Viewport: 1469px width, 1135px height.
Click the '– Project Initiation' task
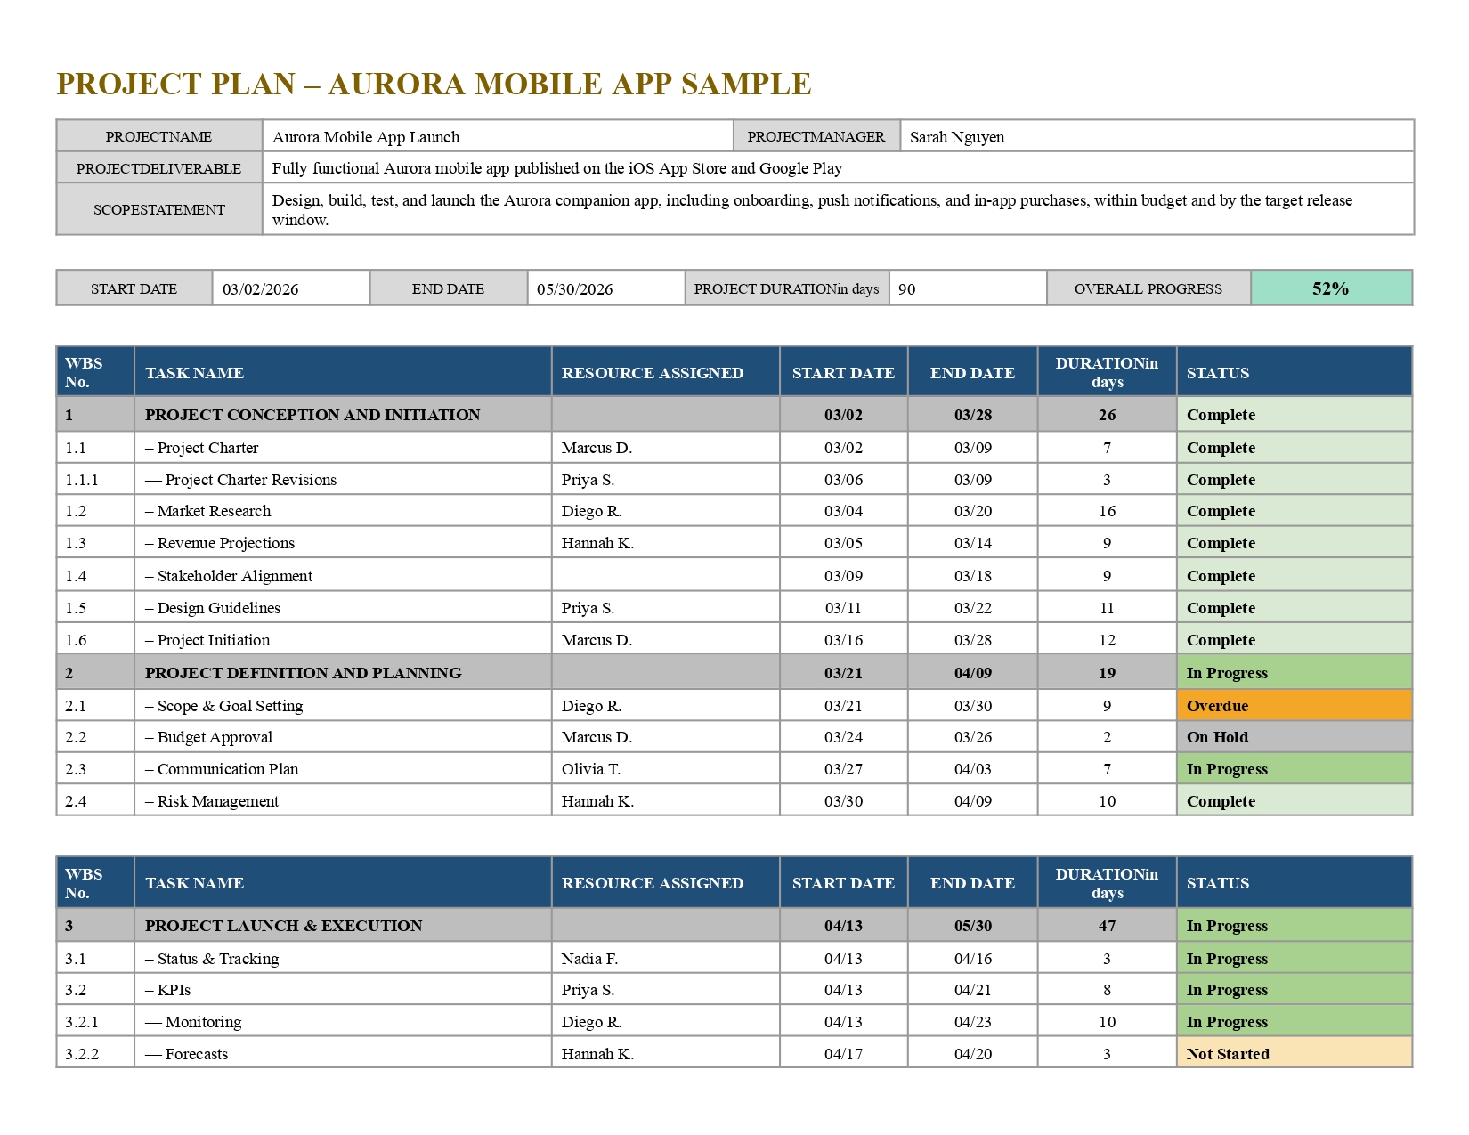(x=207, y=640)
